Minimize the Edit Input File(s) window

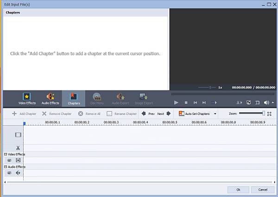264,5
